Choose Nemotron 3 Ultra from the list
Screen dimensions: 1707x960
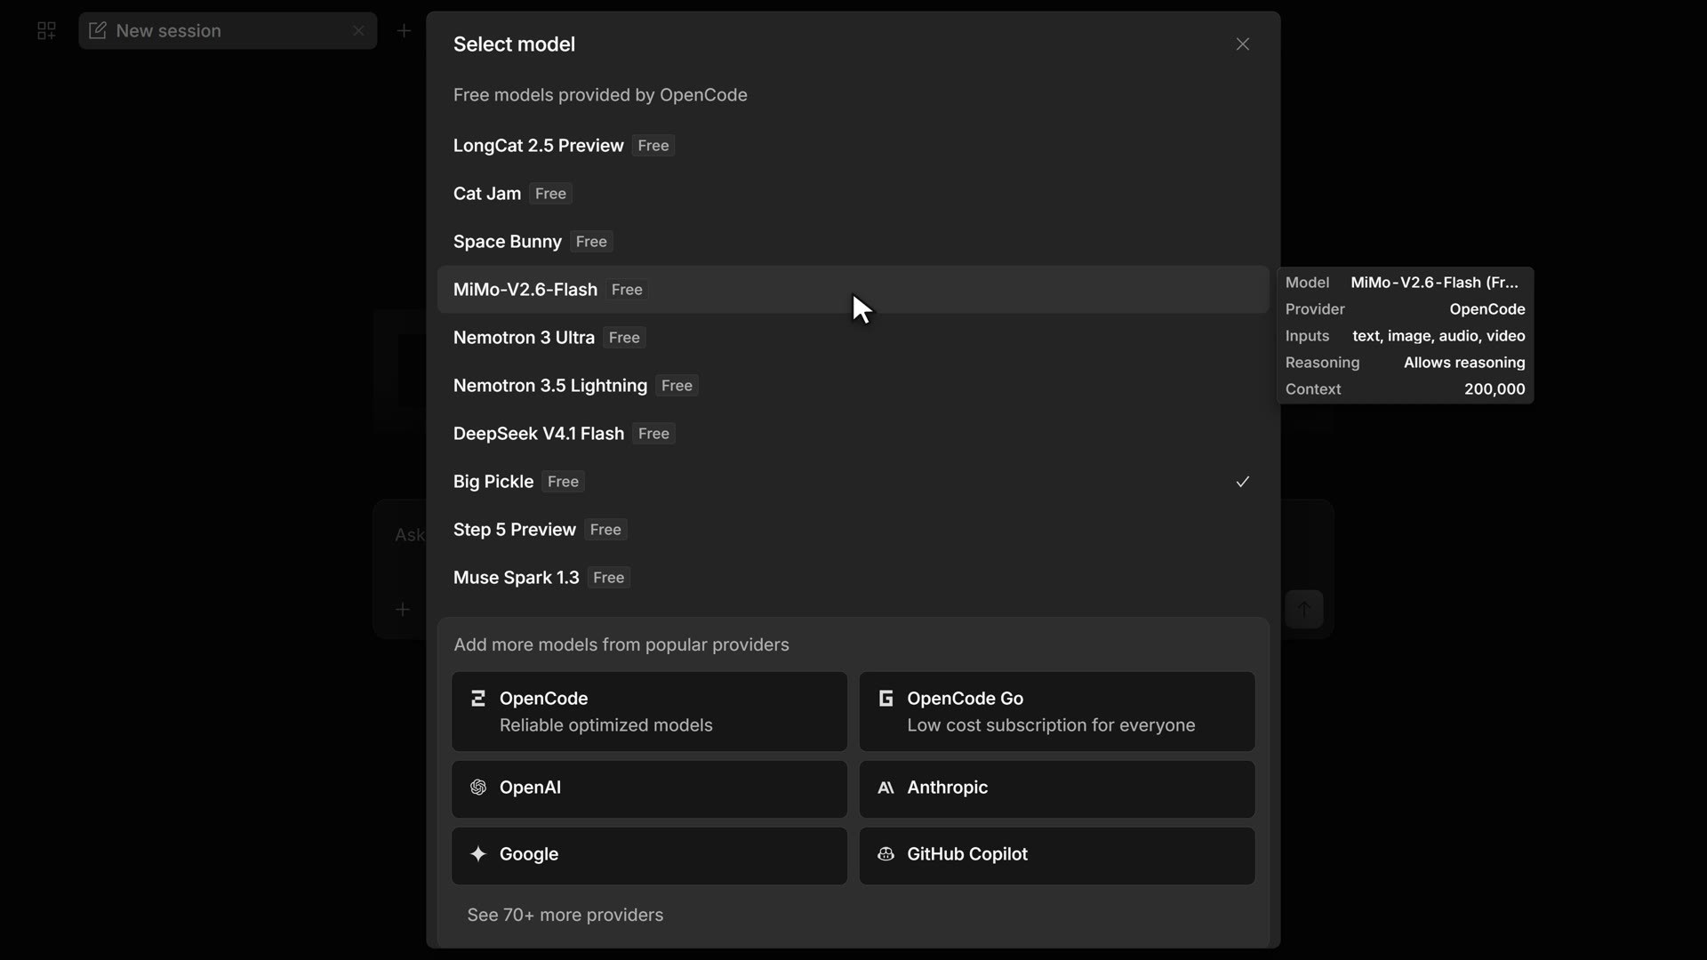tap(853, 338)
